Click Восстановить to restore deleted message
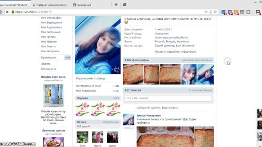 170,108
